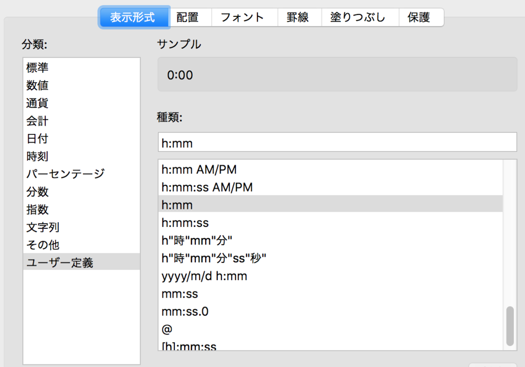525x367 pixels.
Task: Select the h"時"mm"分"ss"秒" format
Action: [x=331, y=258]
